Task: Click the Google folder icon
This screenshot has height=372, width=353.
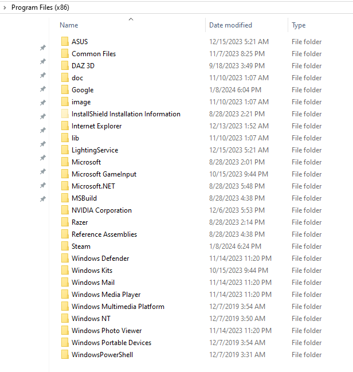Action: pyautogui.click(x=65, y=89)
